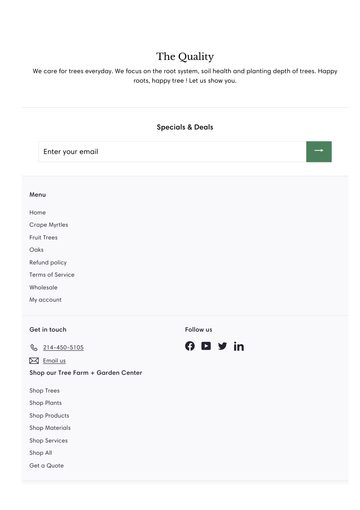Click the phone handset icon
The width and height of the screenshot is (360, 510).
pos(34,347)
